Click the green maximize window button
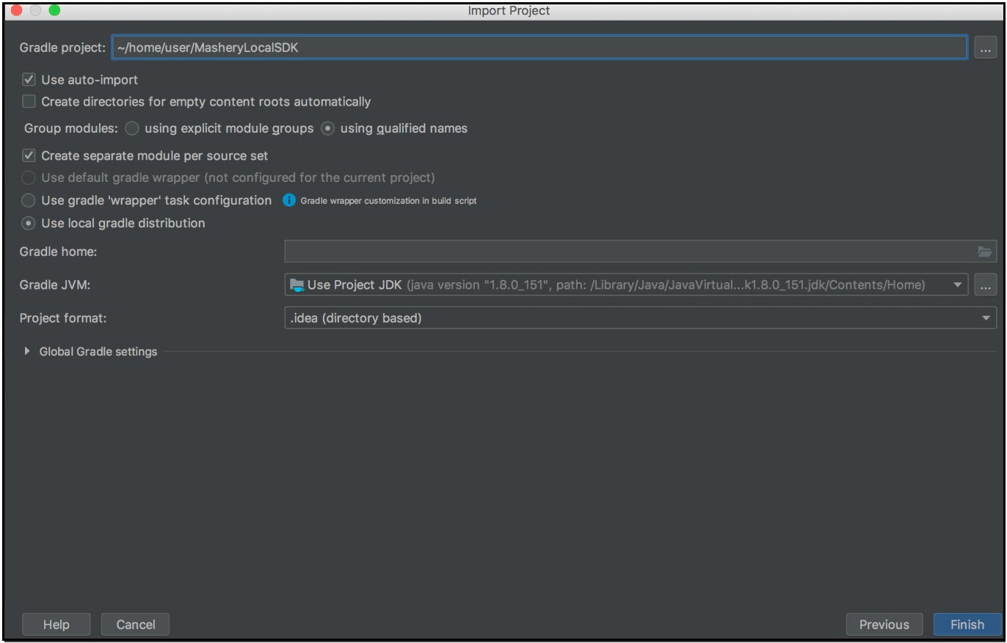Viewport: 1007px width, 643px height. tap(54, 11)
